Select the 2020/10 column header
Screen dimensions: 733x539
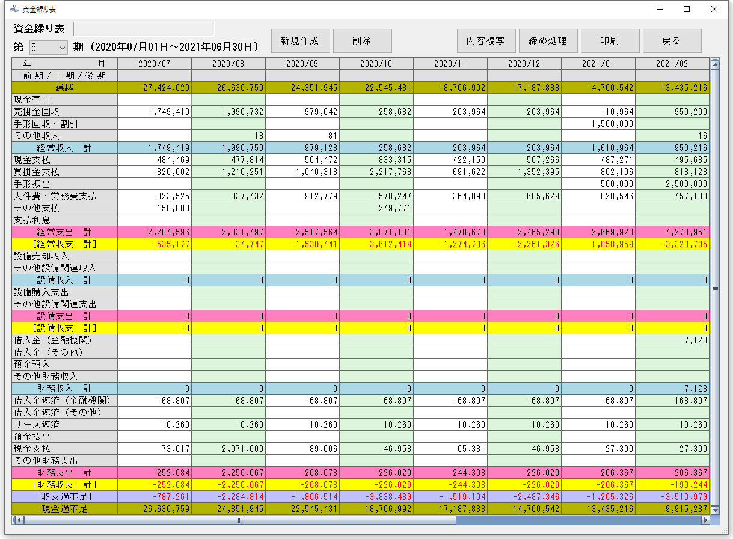click(376, 63)
